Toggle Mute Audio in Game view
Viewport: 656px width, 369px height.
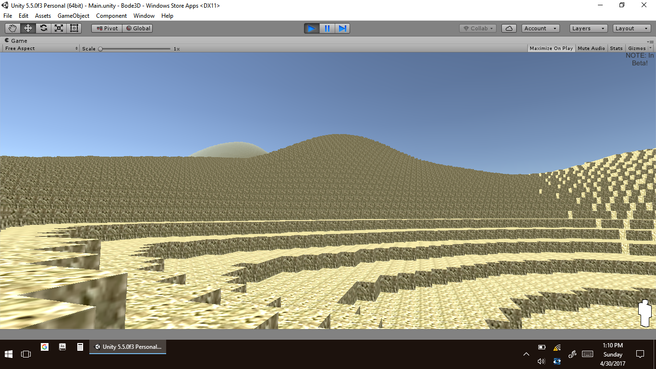pyautogui.click(x=591, y=49)
